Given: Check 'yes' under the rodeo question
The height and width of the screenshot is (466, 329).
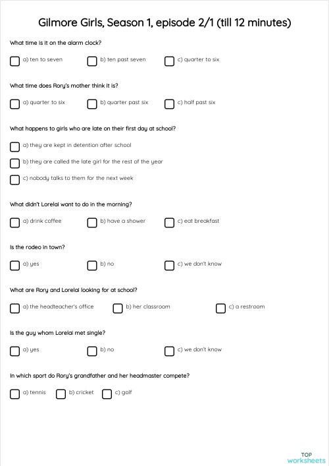Looking at the screenshot, I should 15,266.
